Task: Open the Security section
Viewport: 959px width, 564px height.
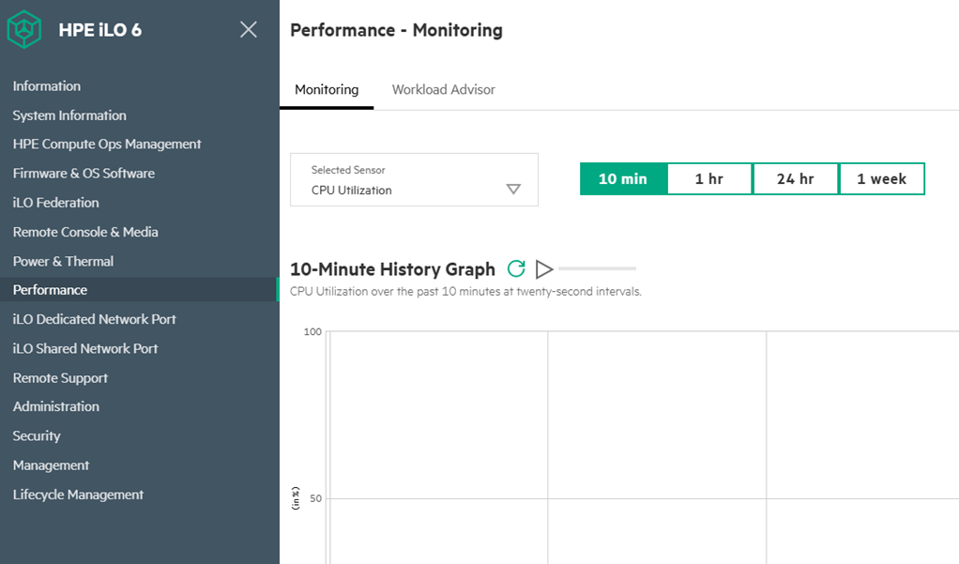Action: (x=37, y=435)
